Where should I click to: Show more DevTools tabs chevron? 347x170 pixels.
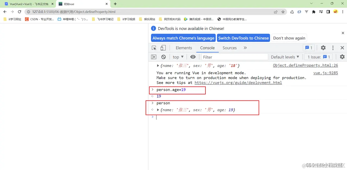point(245,48)
